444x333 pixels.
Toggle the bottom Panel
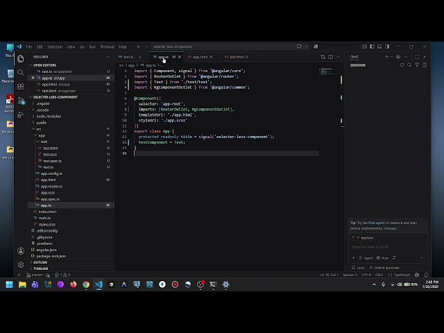tap(379, 46)
